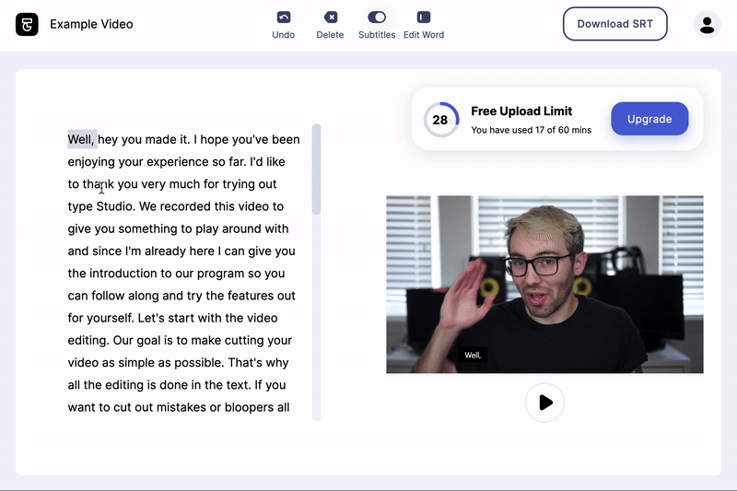Click the Undo icon
The height and width of the screenshot is (491, 737).
click(x=284, y=18)
